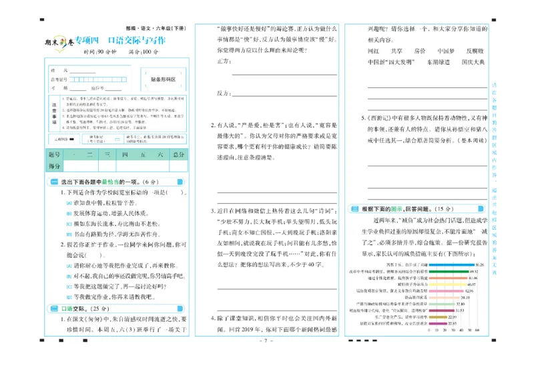Click the hot word 反腐败
This screenshot has width=534, height=378.
coord(475,51)
